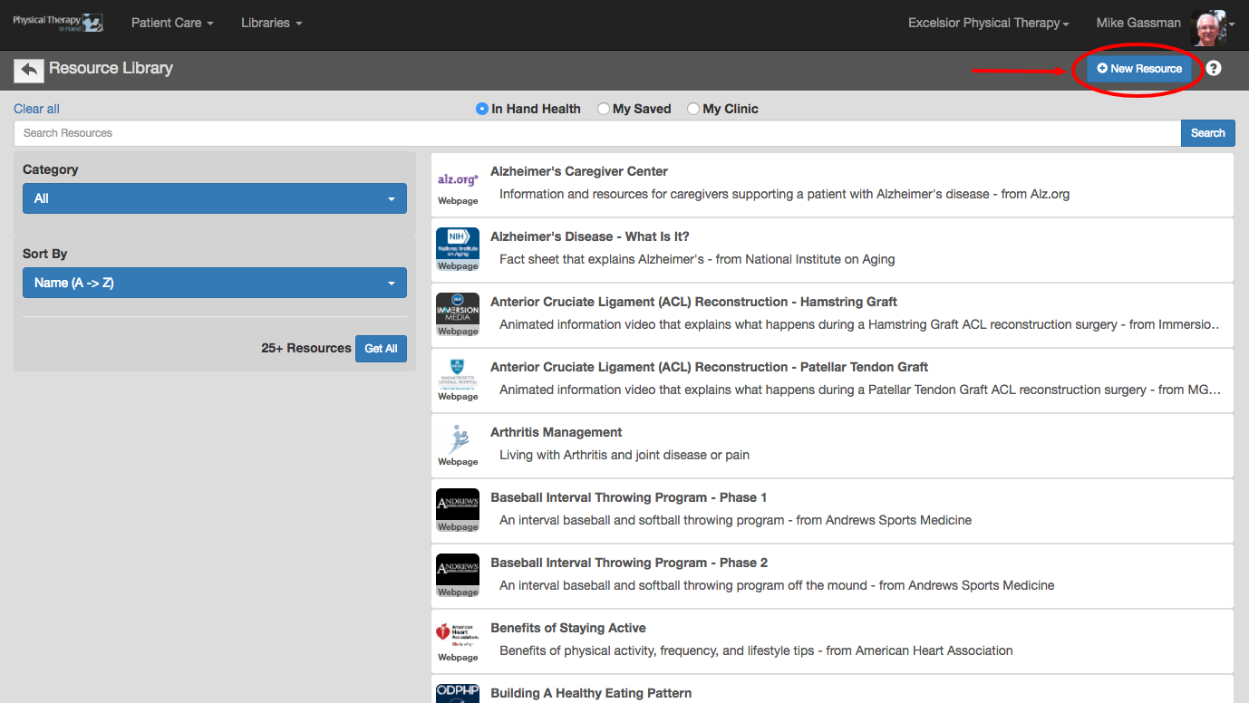
Task: Click the New Resource button
Action: point(1139,68)
